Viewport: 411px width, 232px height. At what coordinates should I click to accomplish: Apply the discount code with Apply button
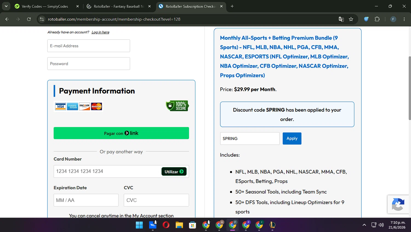point(292,138)
